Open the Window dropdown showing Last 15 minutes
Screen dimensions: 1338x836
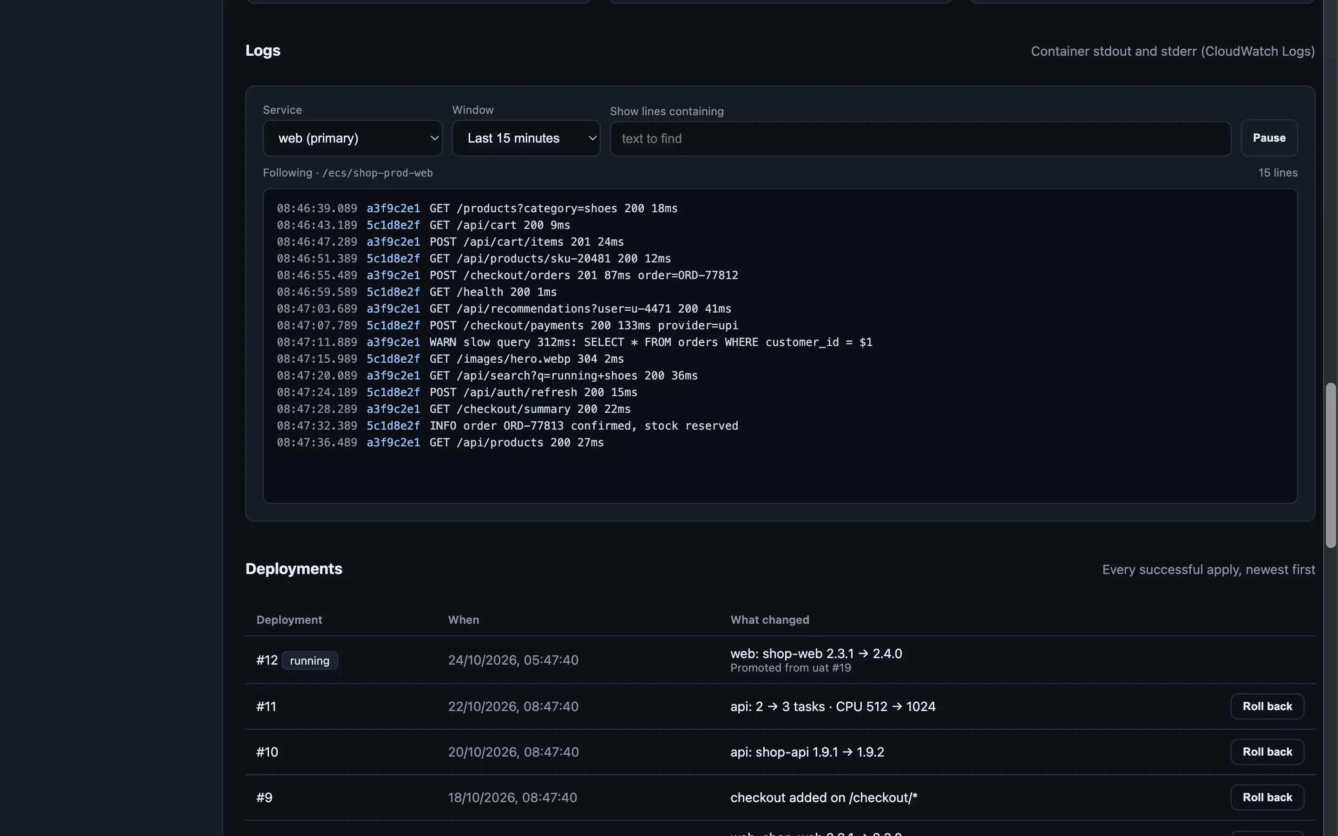click(526, 138)
